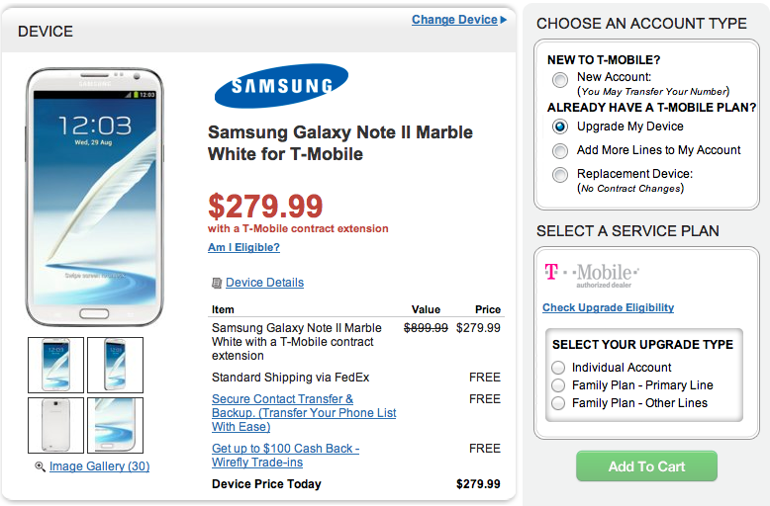
Task: Click the T-Mobile authorized dealer logo
Action: (592, 273)
